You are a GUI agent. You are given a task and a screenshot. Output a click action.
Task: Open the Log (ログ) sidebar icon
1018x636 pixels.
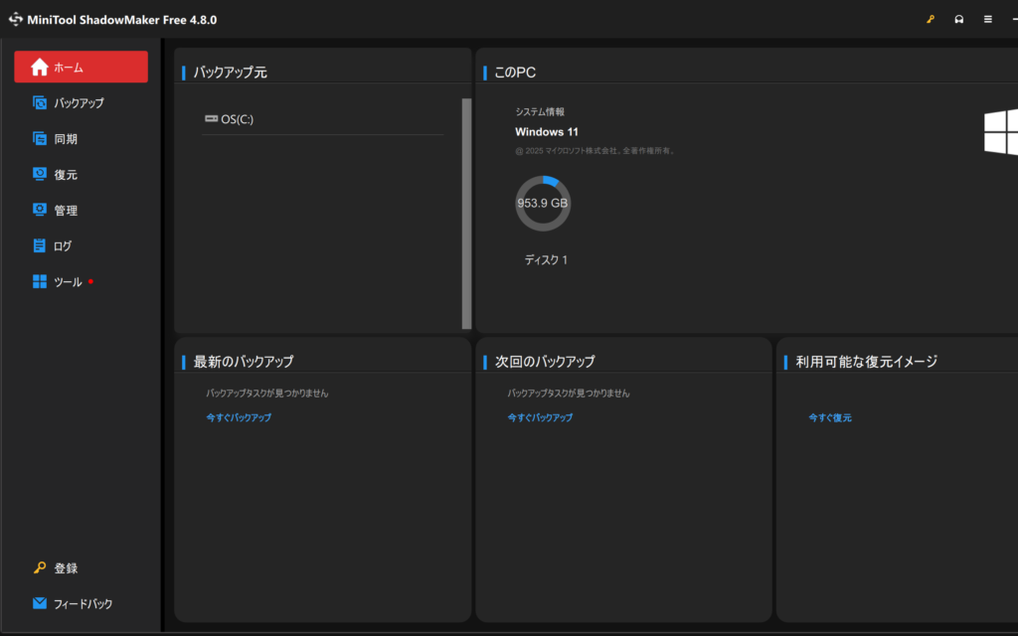point(40,246)
